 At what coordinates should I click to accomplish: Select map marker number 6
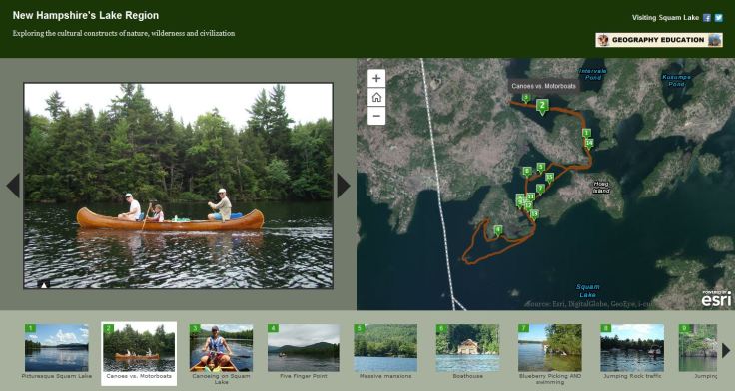click(x=527, y=172)
